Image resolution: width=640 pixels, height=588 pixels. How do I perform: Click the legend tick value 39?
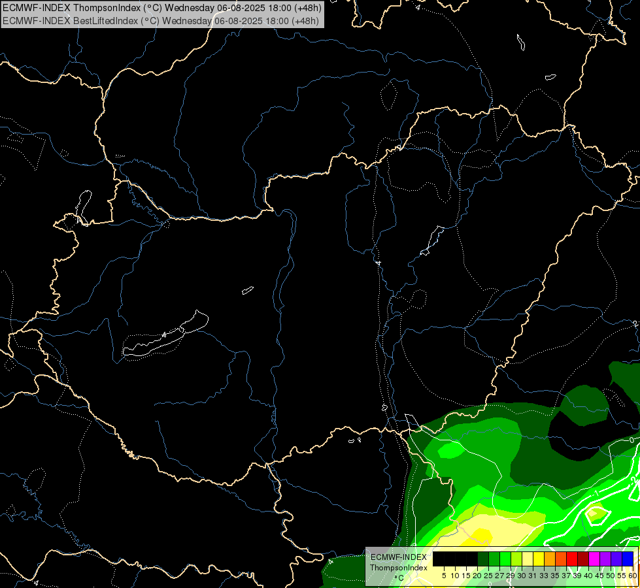click(x=577, y=576)
